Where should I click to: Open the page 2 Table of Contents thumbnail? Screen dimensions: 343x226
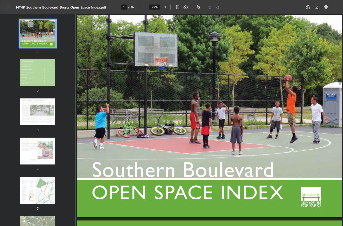pos(38,73)
